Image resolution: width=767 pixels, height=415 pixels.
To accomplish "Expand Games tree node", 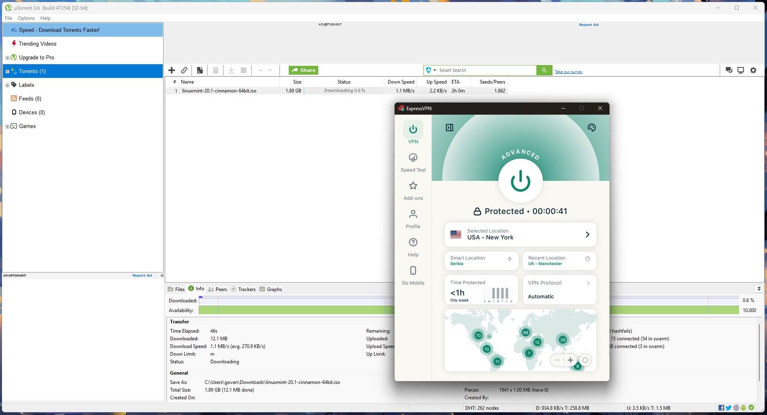I will (x=7, y=126).
